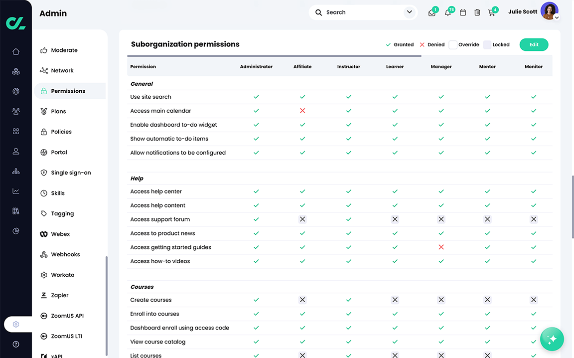The image size is (574, 358).
Task: Expand the Julie Scott profile menu
Action: (x=557, y=17)
